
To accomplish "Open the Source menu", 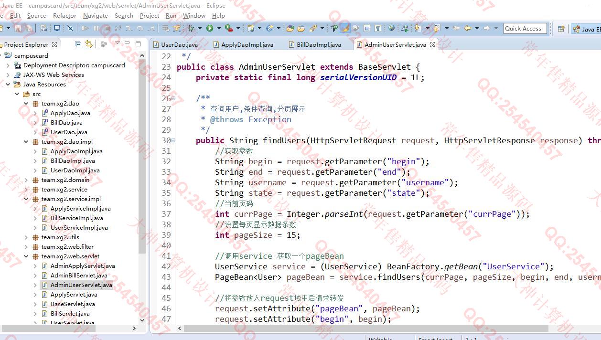I will 37,15.
